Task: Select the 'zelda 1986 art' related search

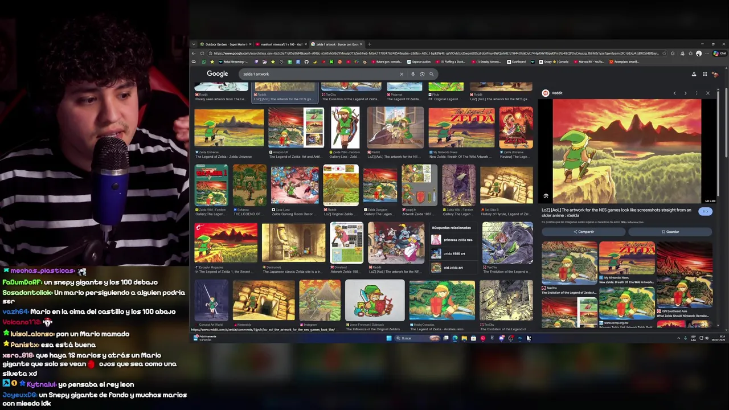Action: (x=453, y=253)
